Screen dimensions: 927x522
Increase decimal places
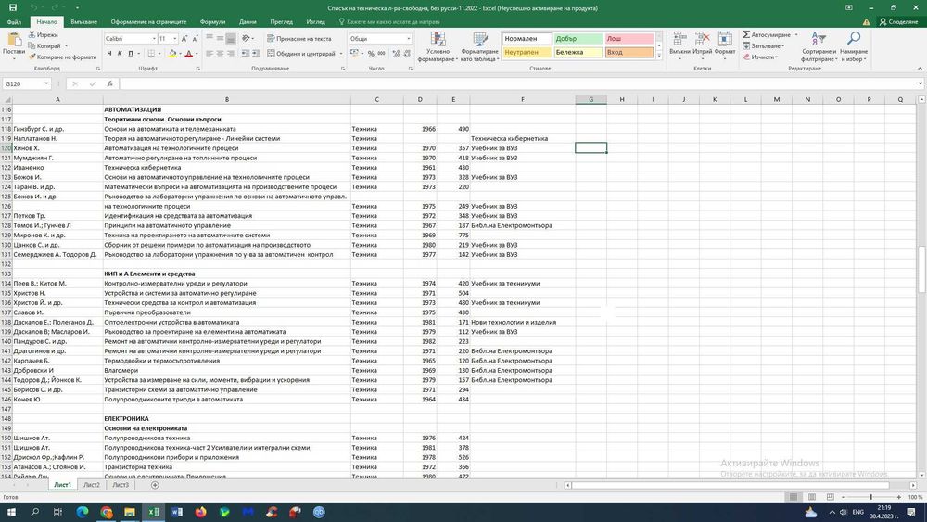[396, 53]
